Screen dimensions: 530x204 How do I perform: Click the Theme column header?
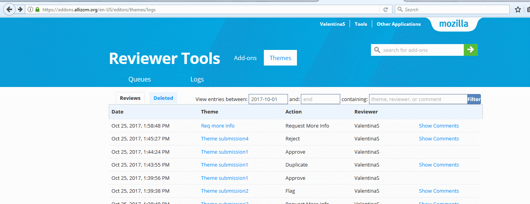210,112
